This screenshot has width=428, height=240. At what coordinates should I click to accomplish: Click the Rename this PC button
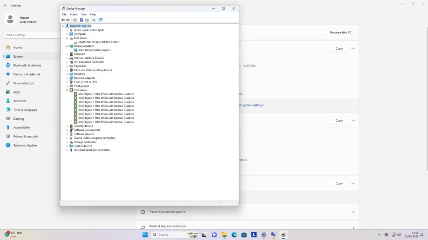coord(340,32)
